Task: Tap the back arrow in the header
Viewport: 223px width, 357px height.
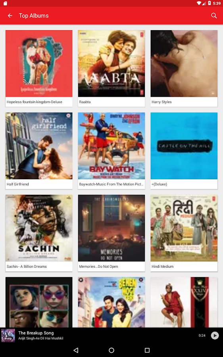Action: tap(10, 15)
